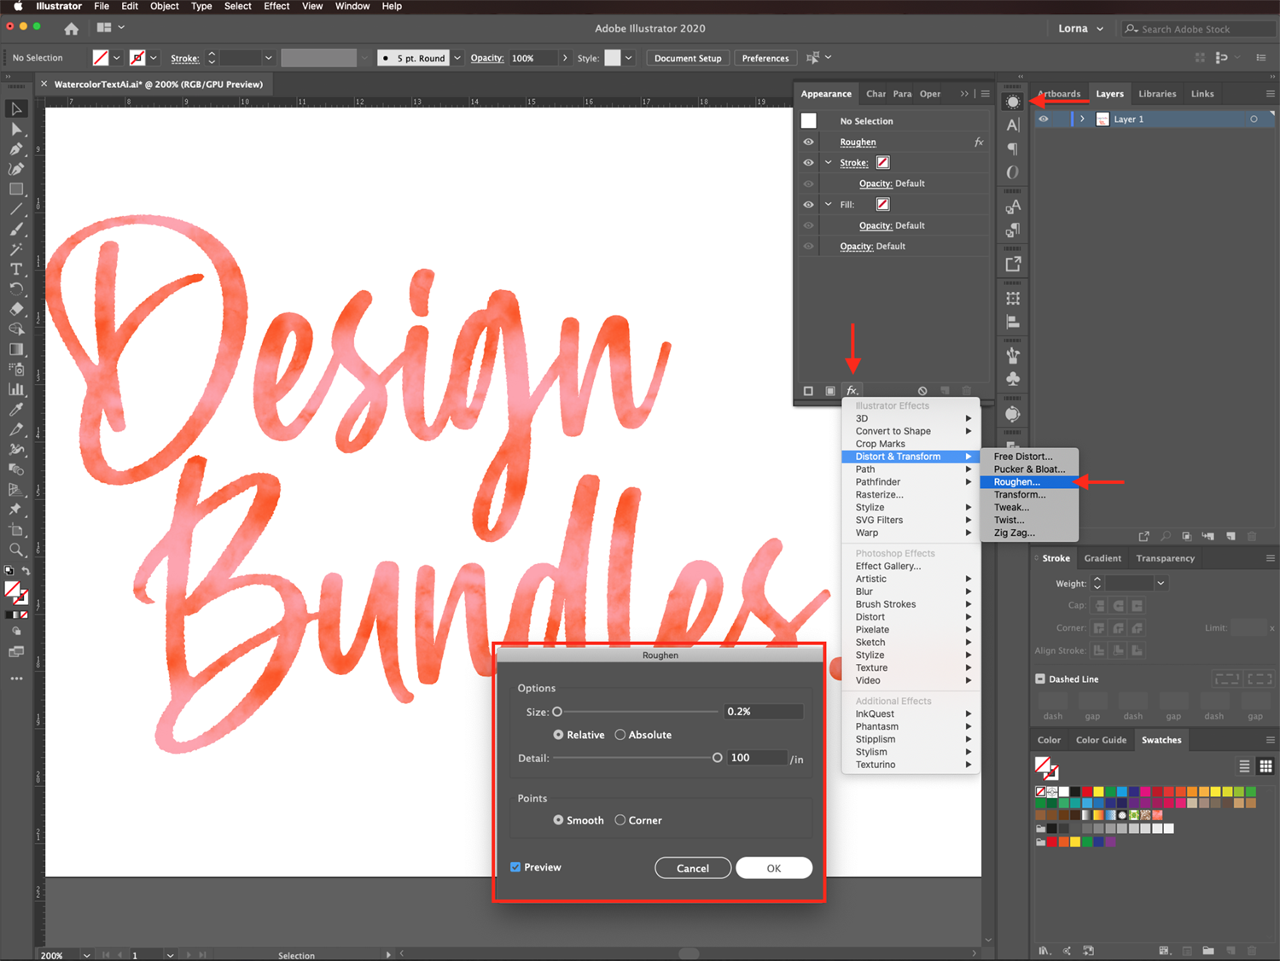Select the Zoom tool
The width and height of the screenshot is (1280, 961).
(x=16, y=550)
